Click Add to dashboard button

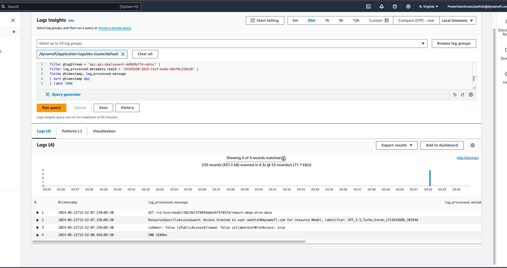tap(442, 145)
